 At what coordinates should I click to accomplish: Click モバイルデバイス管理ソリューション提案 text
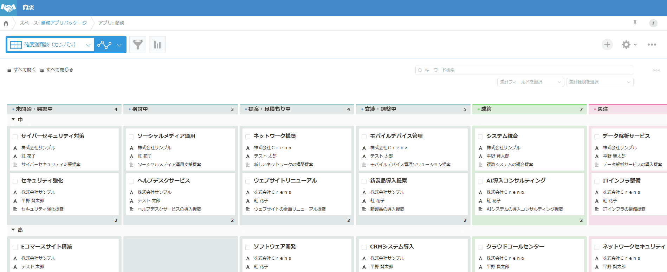pos(410,165)
